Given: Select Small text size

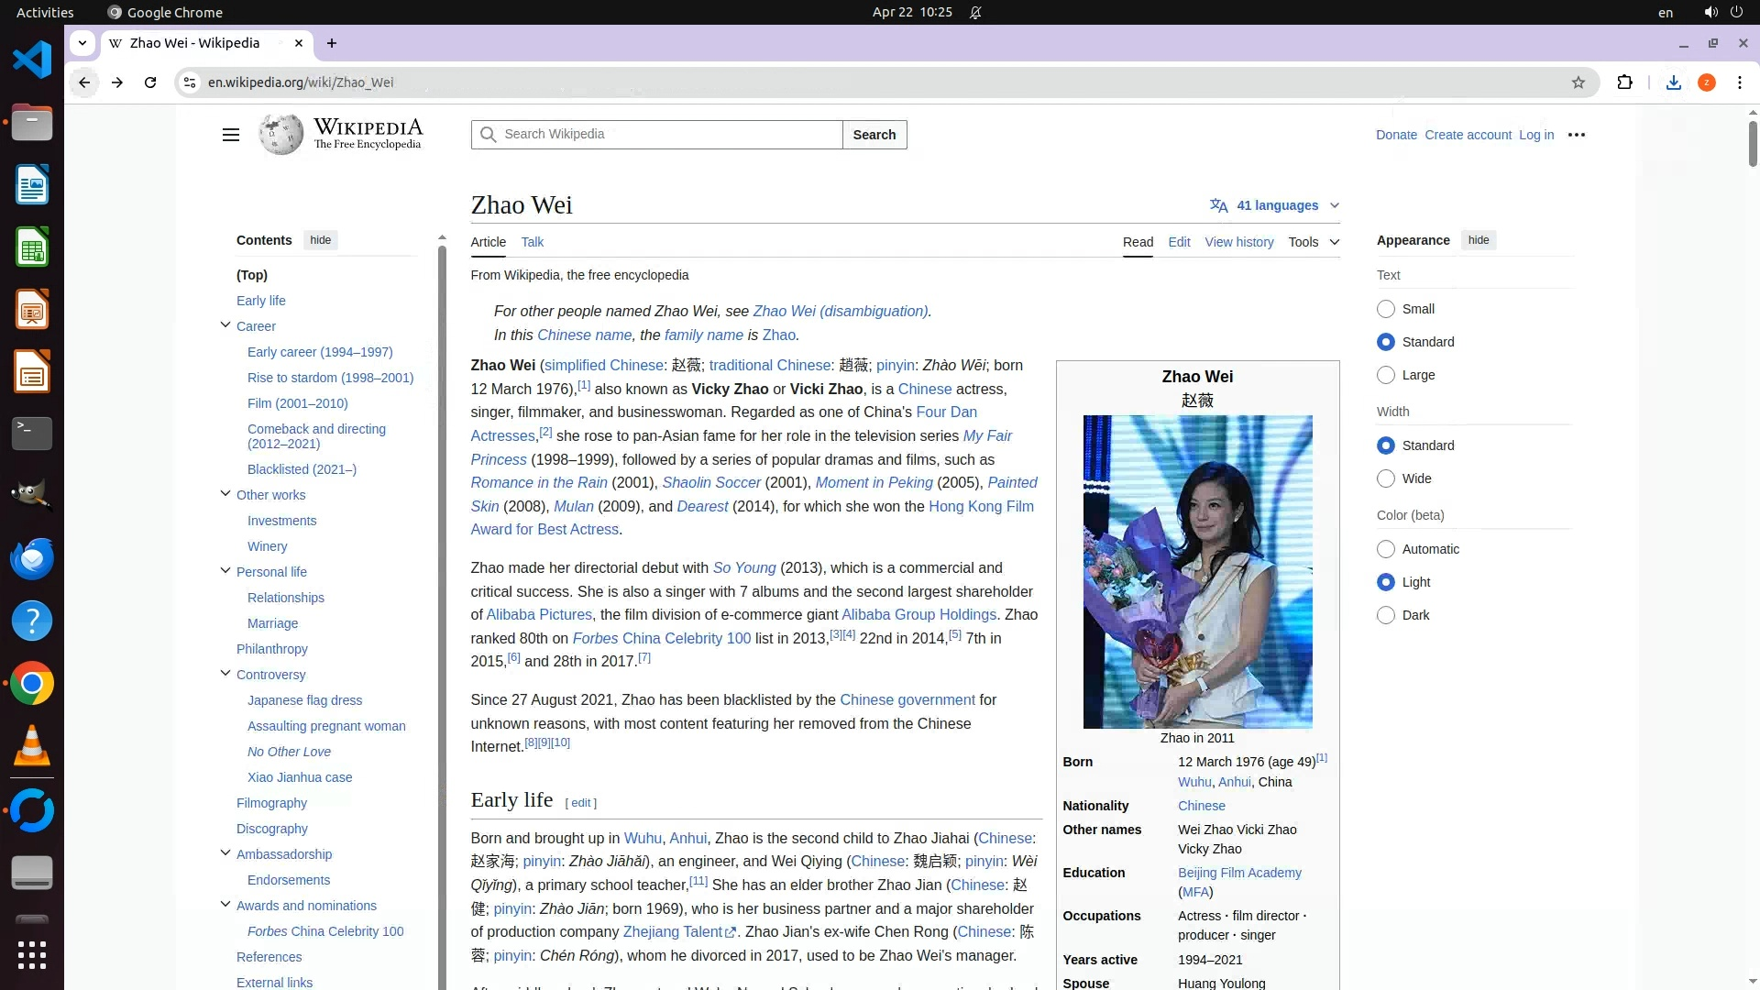Looking at the screenshot, I should tap(1386, 309).
